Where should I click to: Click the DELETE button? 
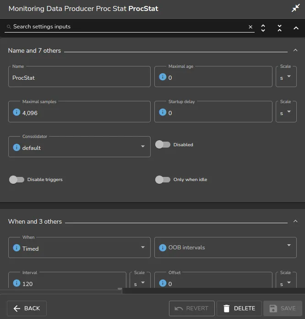[x=240, y=308]
